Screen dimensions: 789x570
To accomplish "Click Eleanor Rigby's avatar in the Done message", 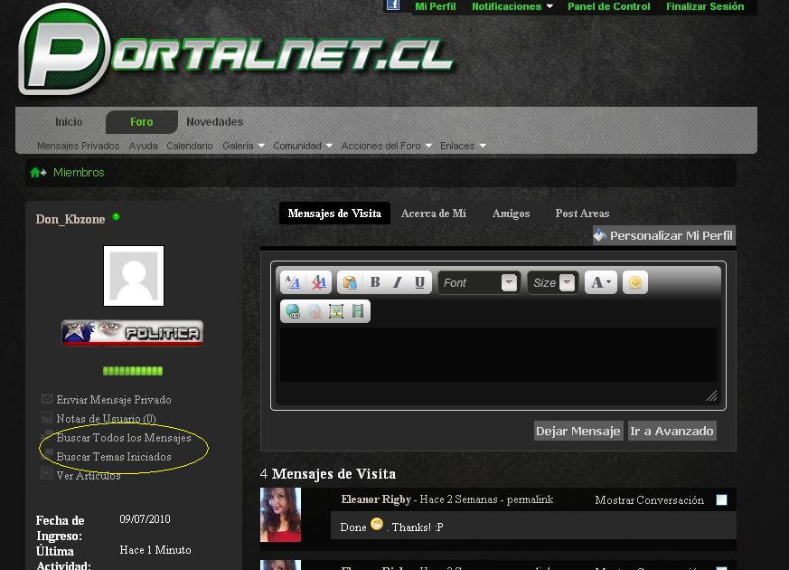I will tap(280, 515).
